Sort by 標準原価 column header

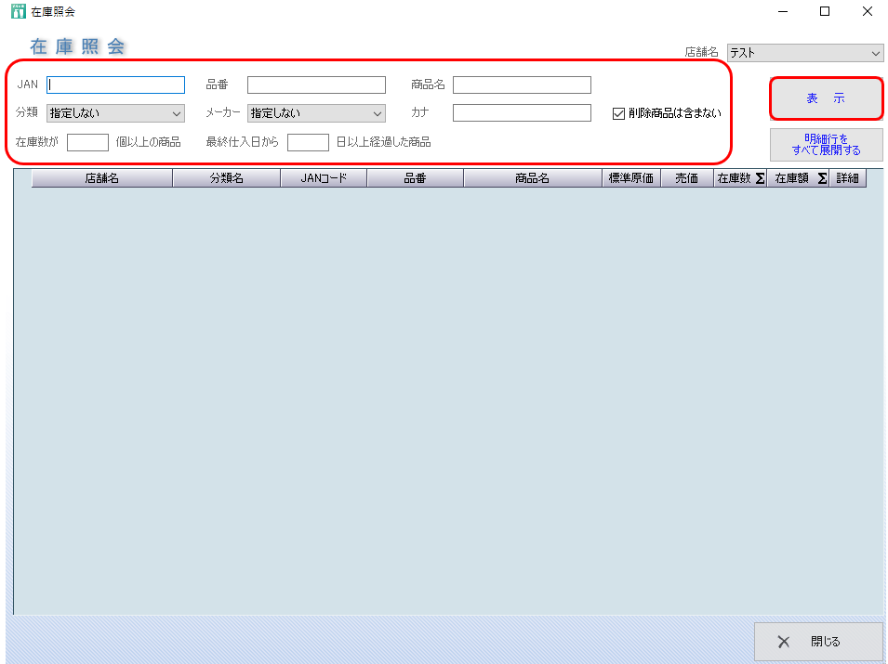click(630, 178)
